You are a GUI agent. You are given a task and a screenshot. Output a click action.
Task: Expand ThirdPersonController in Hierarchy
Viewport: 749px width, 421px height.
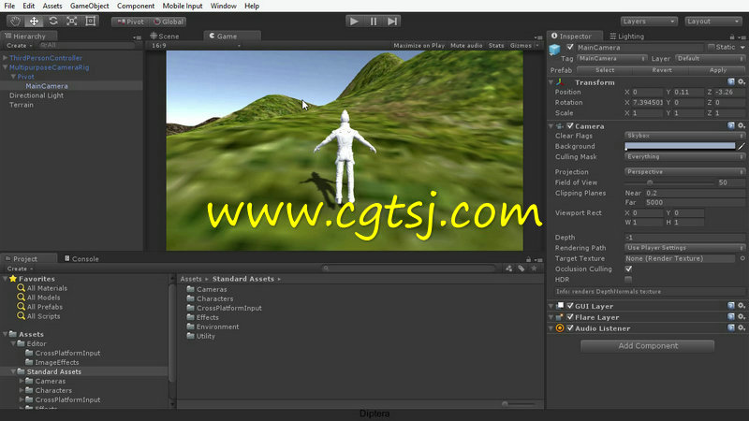[x=6, y=58]
